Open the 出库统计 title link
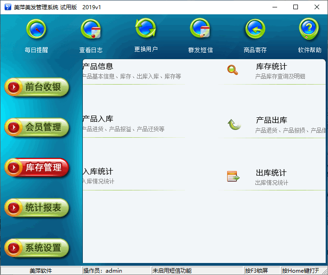Viewport: 328px width, 275px height. coord(271,173)
